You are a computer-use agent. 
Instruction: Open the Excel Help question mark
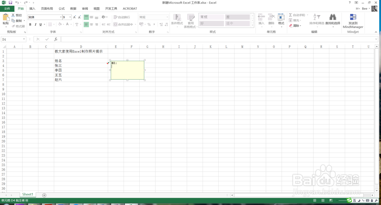350,3
